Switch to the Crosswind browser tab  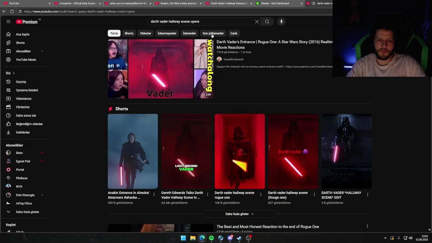[x=77, y=3]
